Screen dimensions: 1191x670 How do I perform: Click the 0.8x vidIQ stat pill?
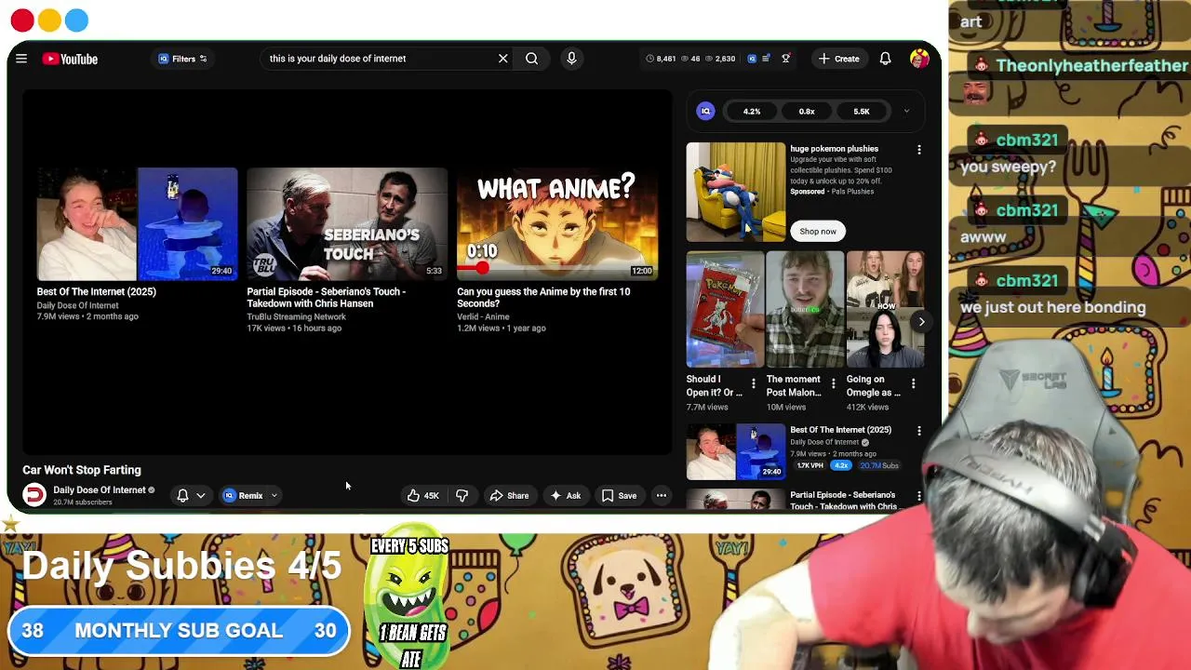coord(807,112)
